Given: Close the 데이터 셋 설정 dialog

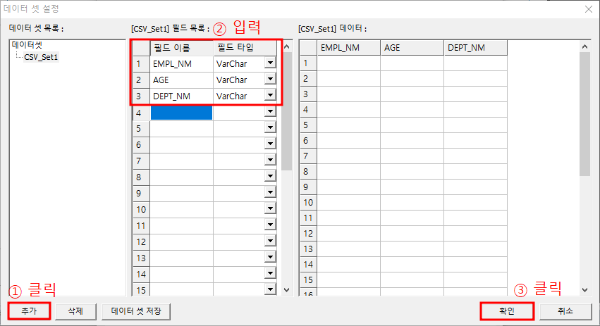Looking at the screenshot, I should (x=589, y=9).
